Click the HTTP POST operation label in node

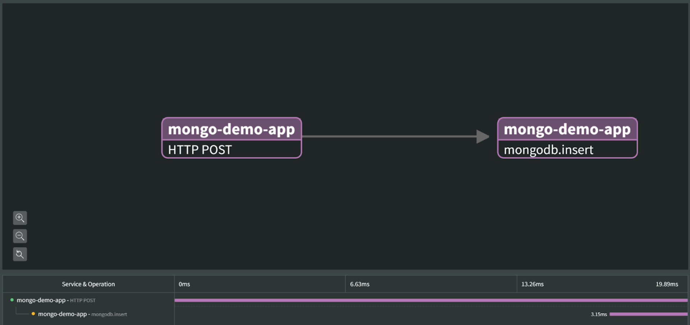(200, 150)
